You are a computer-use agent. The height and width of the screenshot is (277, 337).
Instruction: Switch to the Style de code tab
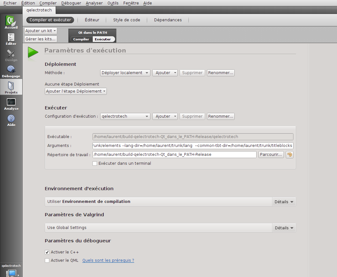[x=127, y=20]
